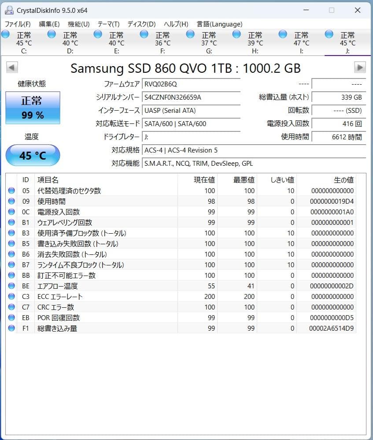Open the ファイル(F) menu
Viewport: 373px width, 440px height.
tap(18, 24)
